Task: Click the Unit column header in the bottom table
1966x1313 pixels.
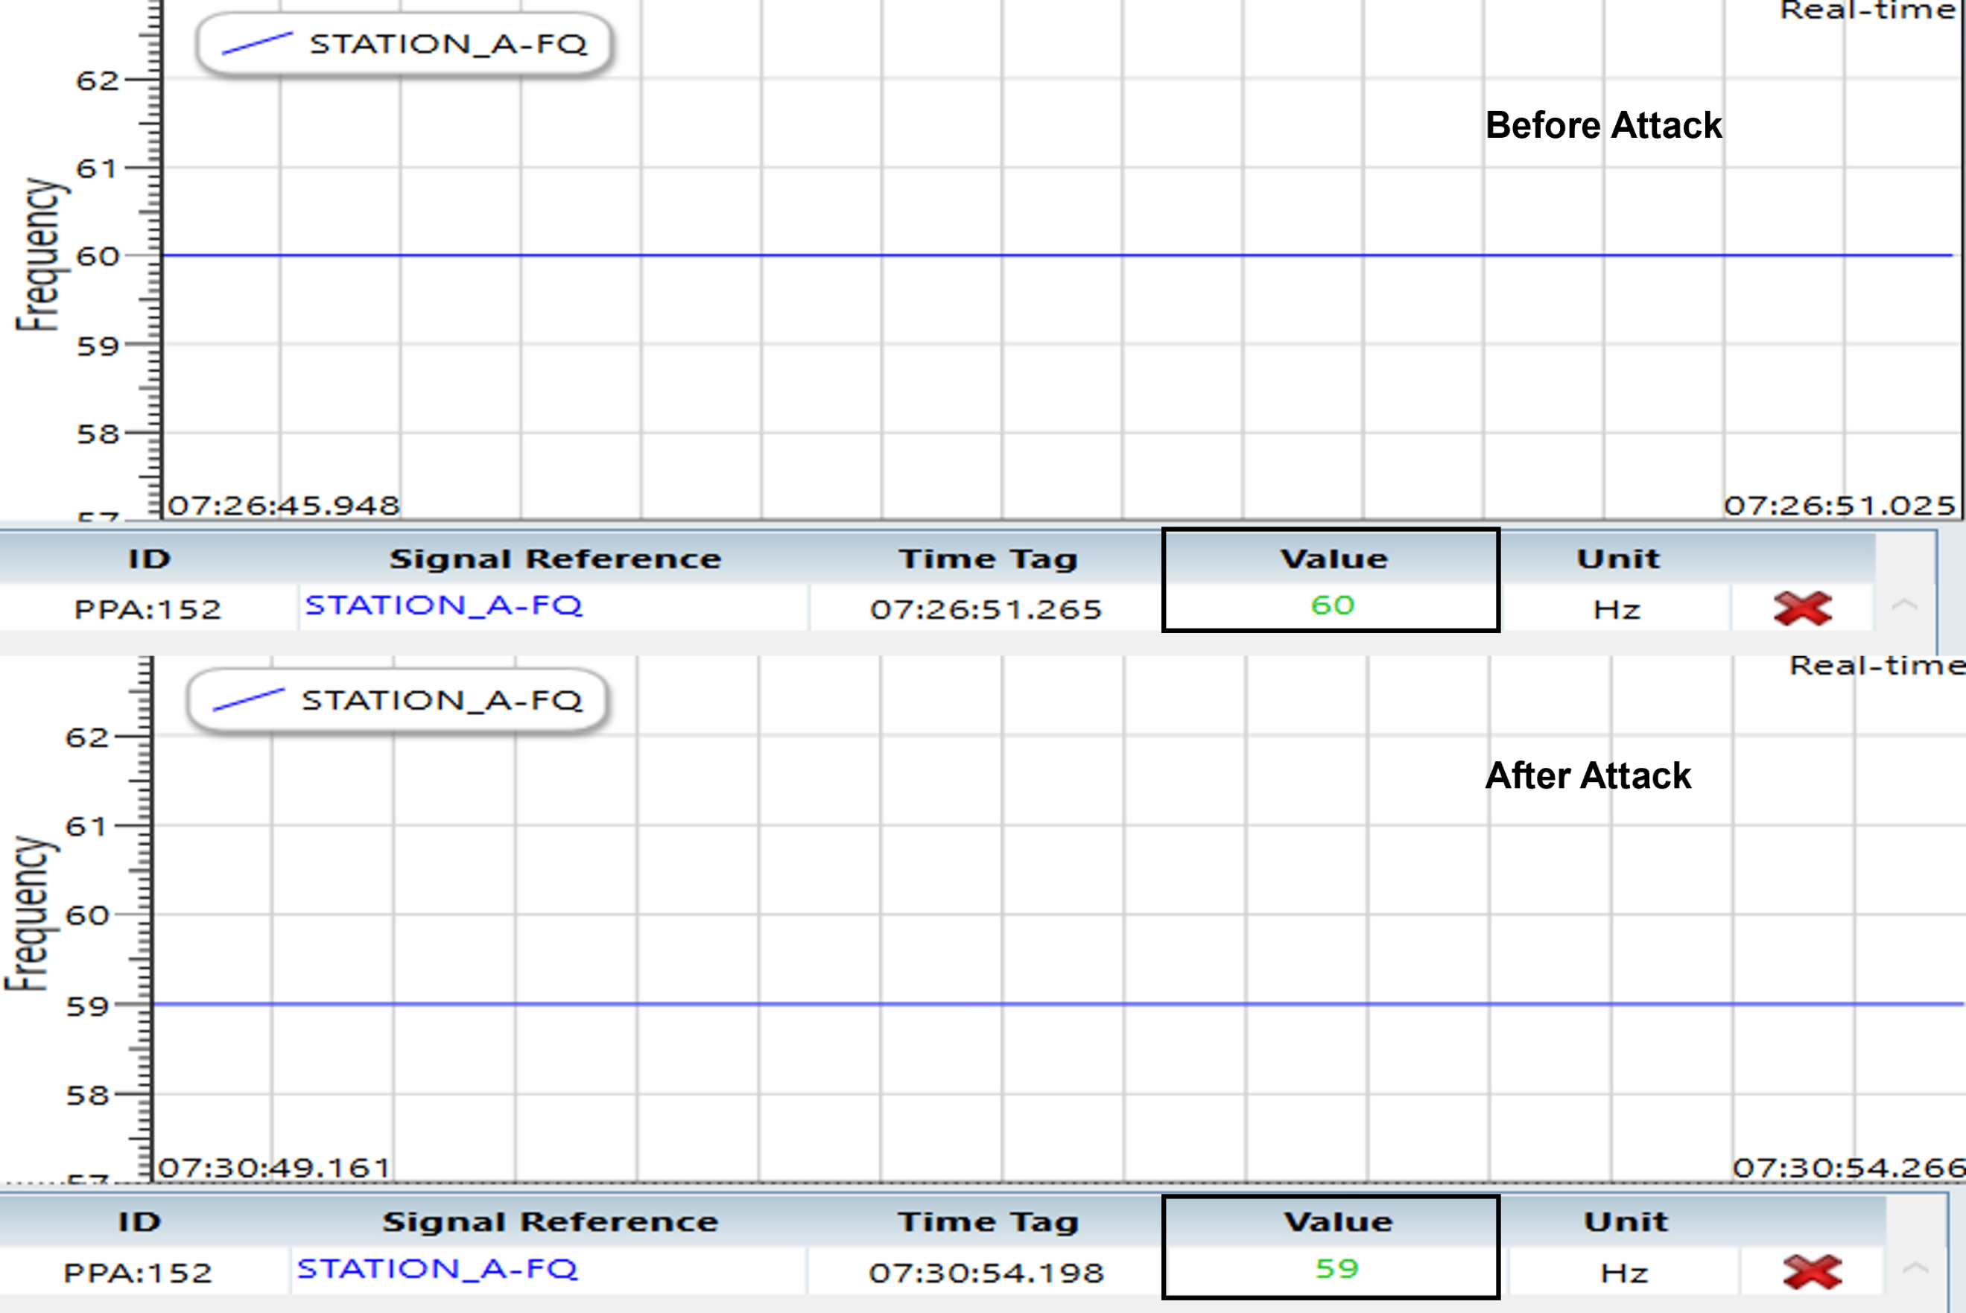Action: [x=1626, y=1221]
